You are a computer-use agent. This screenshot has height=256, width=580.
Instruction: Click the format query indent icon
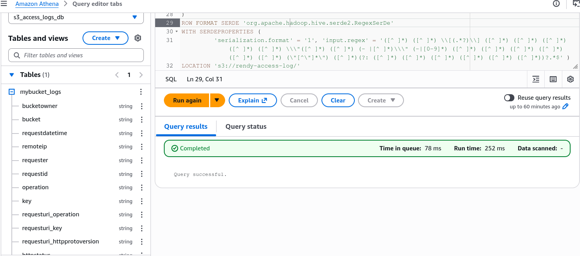click(536, 79)
